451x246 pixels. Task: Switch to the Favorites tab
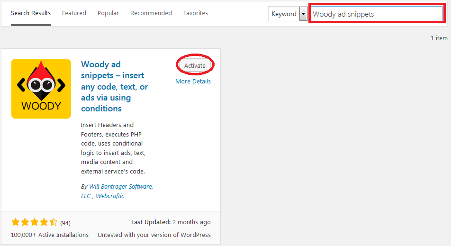coord(196,13)
